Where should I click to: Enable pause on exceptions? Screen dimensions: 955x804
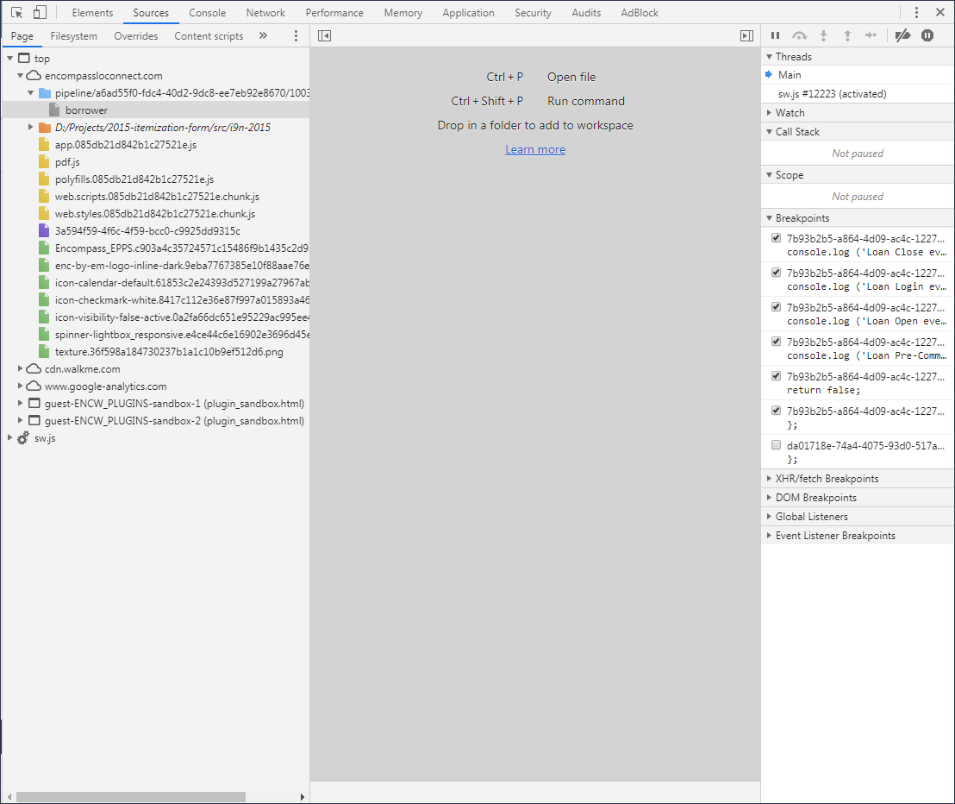pos(927,35)
